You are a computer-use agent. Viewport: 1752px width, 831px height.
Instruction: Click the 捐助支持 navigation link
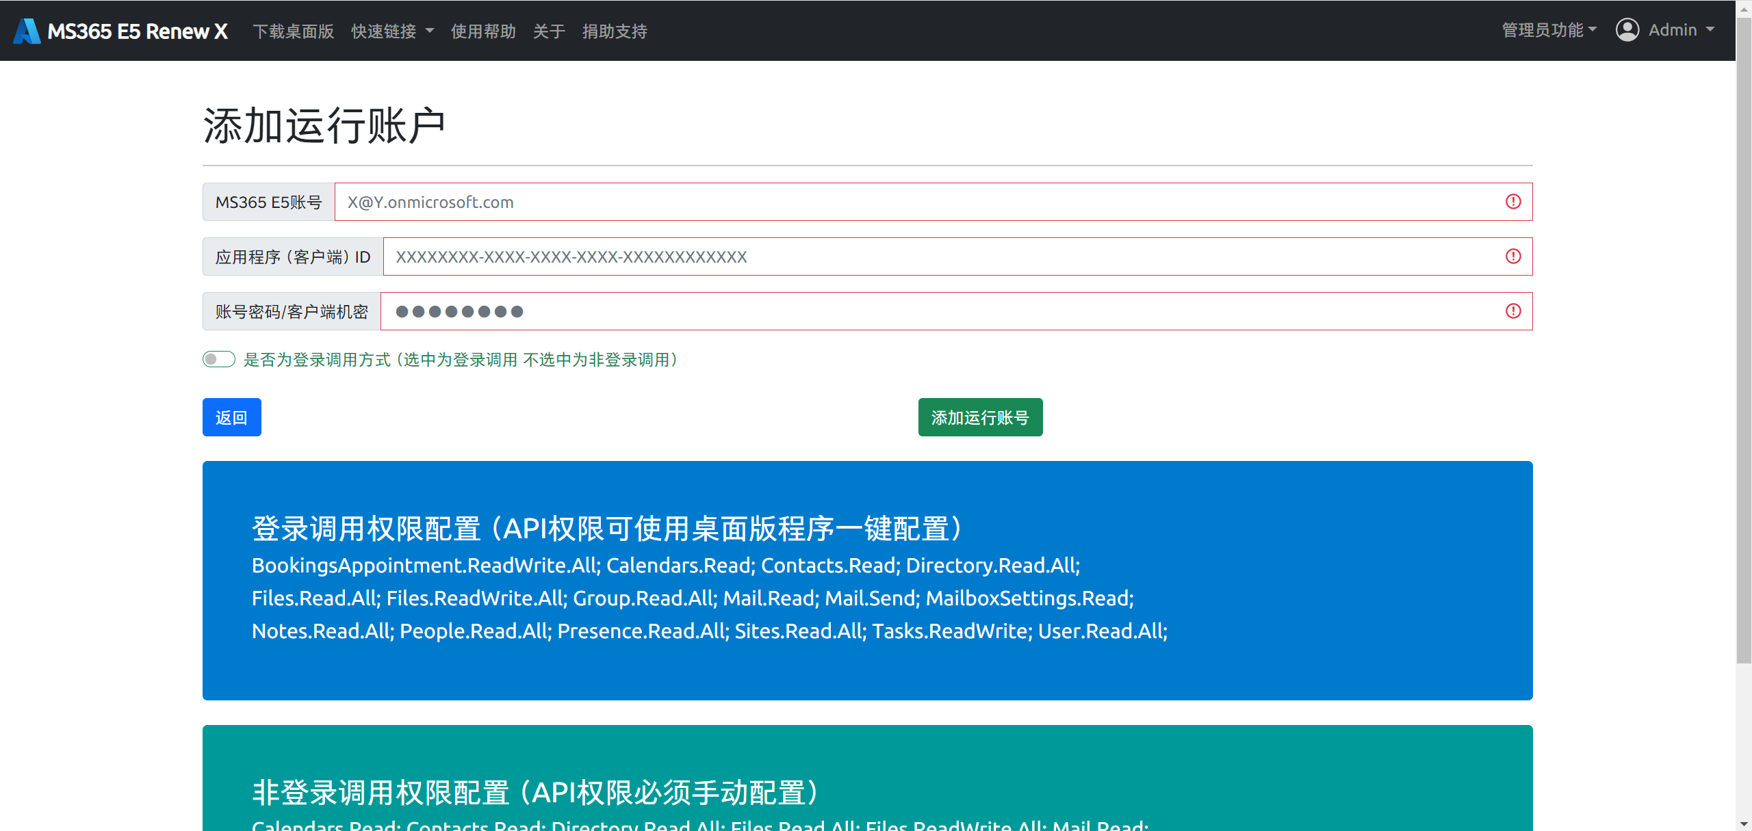click(614, 31)
